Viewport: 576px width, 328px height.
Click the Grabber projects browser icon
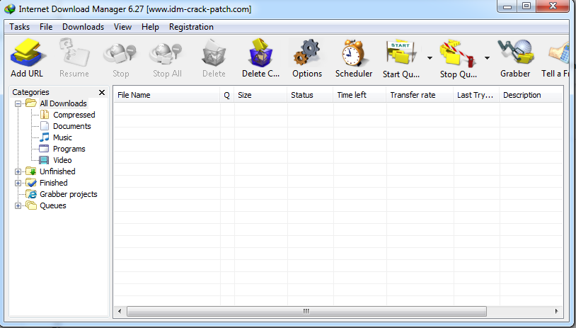31,194
